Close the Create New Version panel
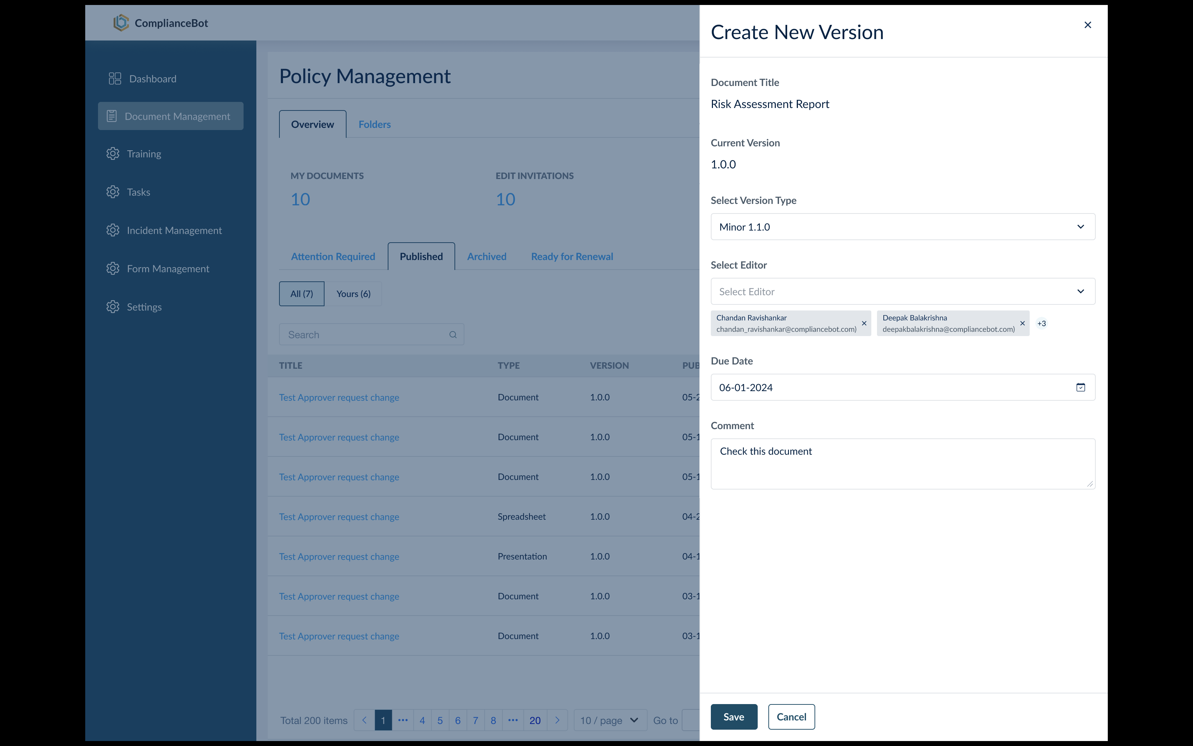This screenshot has height=746, width=1193. tap(1088, 25)
